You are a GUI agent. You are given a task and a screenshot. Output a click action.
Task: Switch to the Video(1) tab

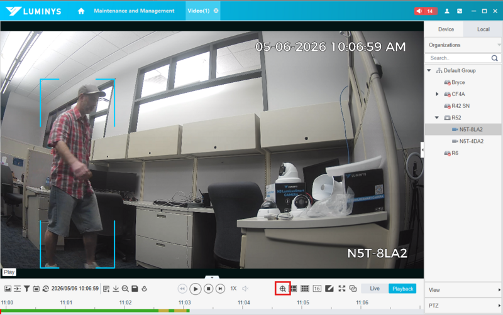[x=199, y=11]
